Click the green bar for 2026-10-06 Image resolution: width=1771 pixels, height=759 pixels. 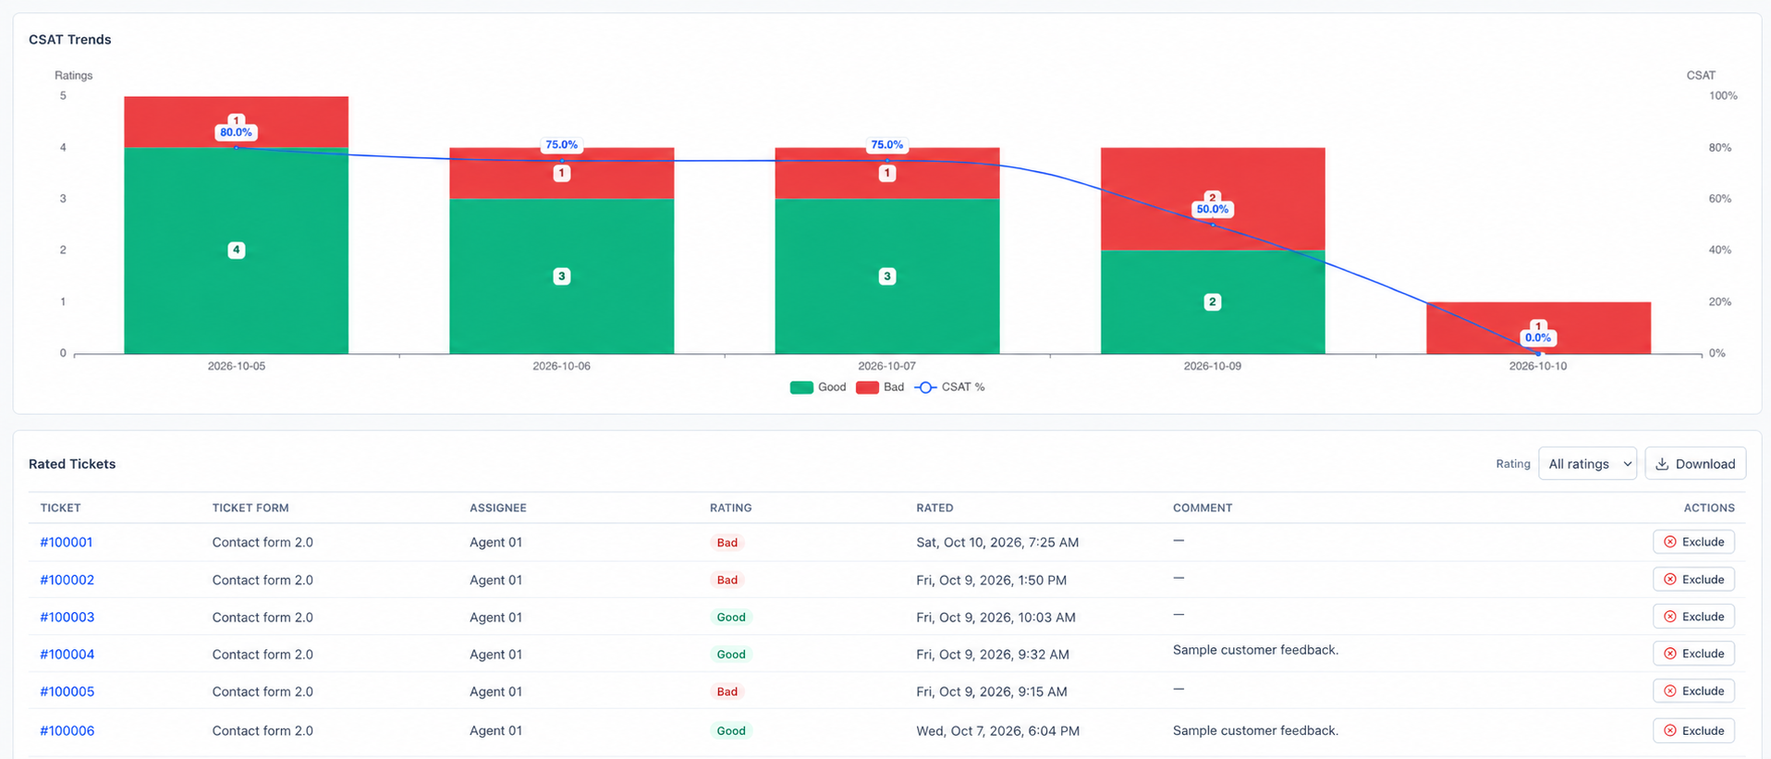562,276
